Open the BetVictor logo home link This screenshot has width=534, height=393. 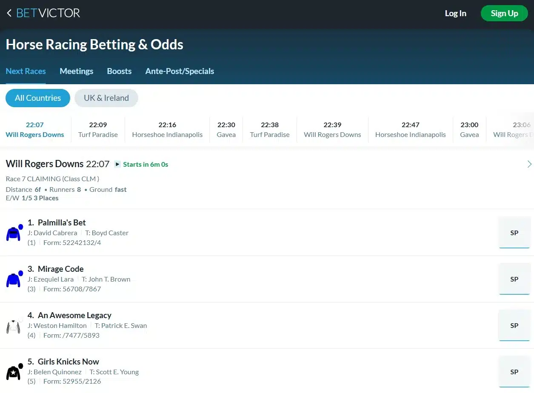point(48,13)
